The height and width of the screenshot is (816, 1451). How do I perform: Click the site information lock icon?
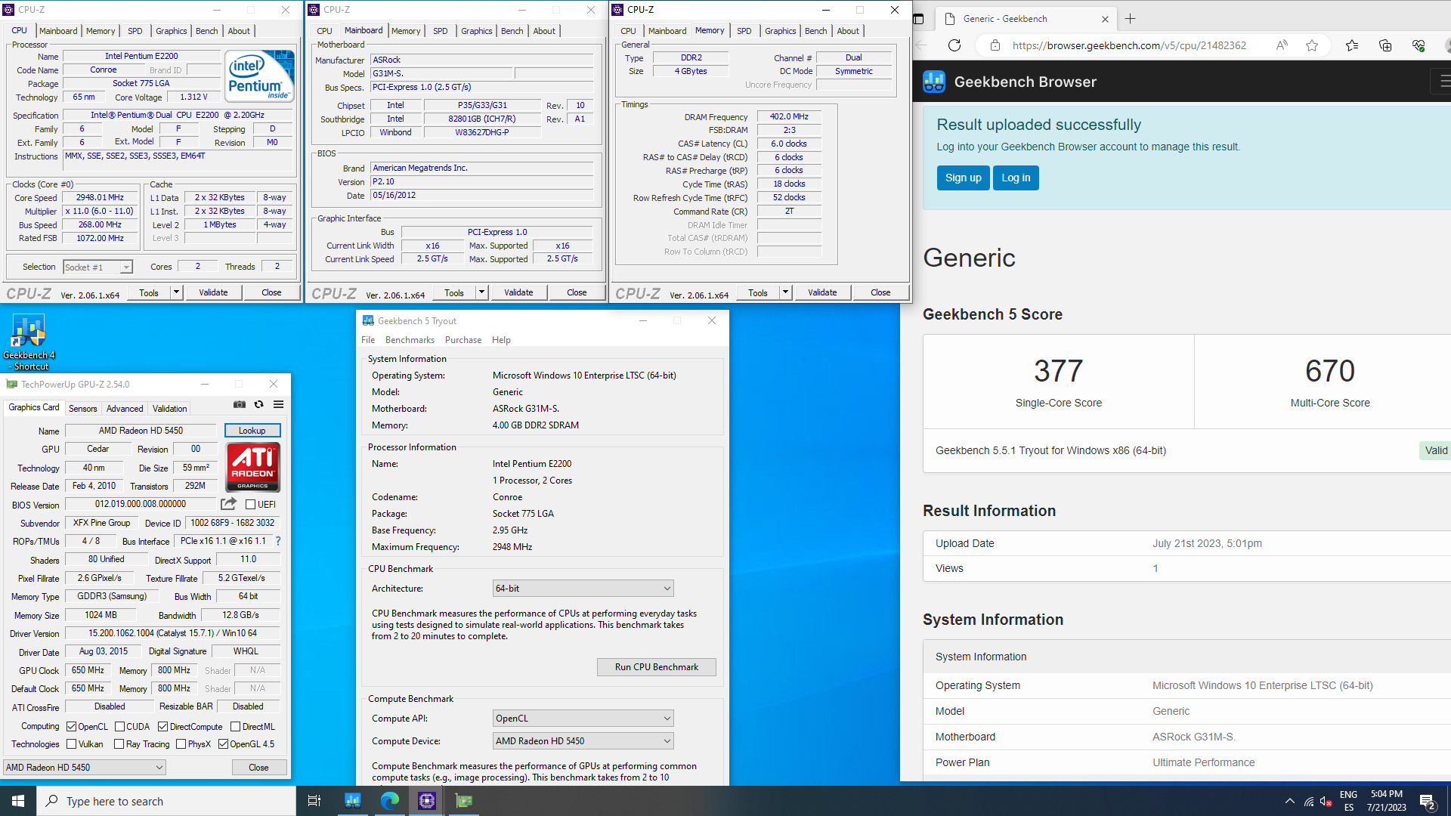pyautogui.click(x=995, y=45)
